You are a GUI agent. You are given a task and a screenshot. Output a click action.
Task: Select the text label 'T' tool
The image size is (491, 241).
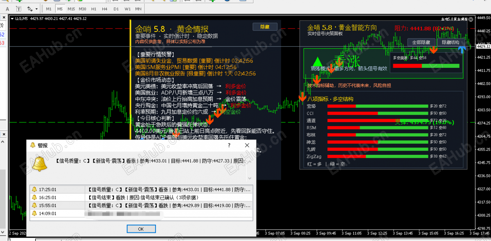[19, 9]
